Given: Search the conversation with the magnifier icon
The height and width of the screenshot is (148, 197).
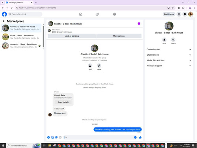Looking at the screenshot, I should point(173,39).
